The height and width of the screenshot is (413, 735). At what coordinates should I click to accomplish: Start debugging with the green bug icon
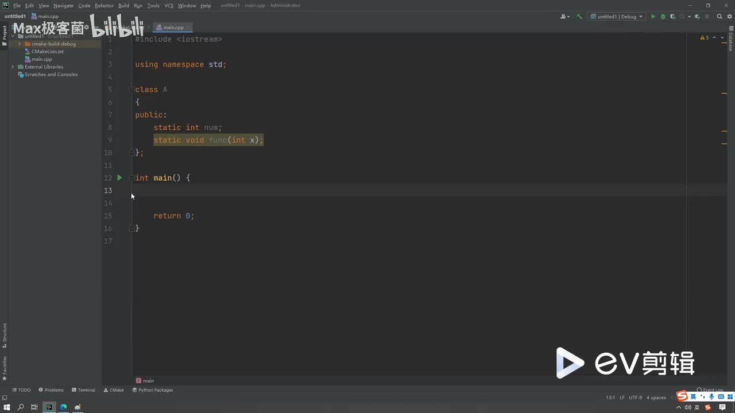(663, 17)
